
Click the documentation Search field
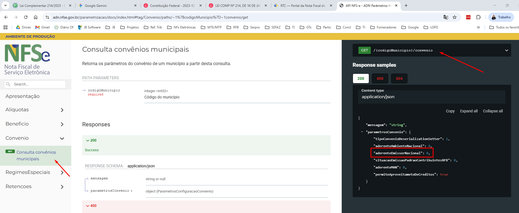click(38, 84)
